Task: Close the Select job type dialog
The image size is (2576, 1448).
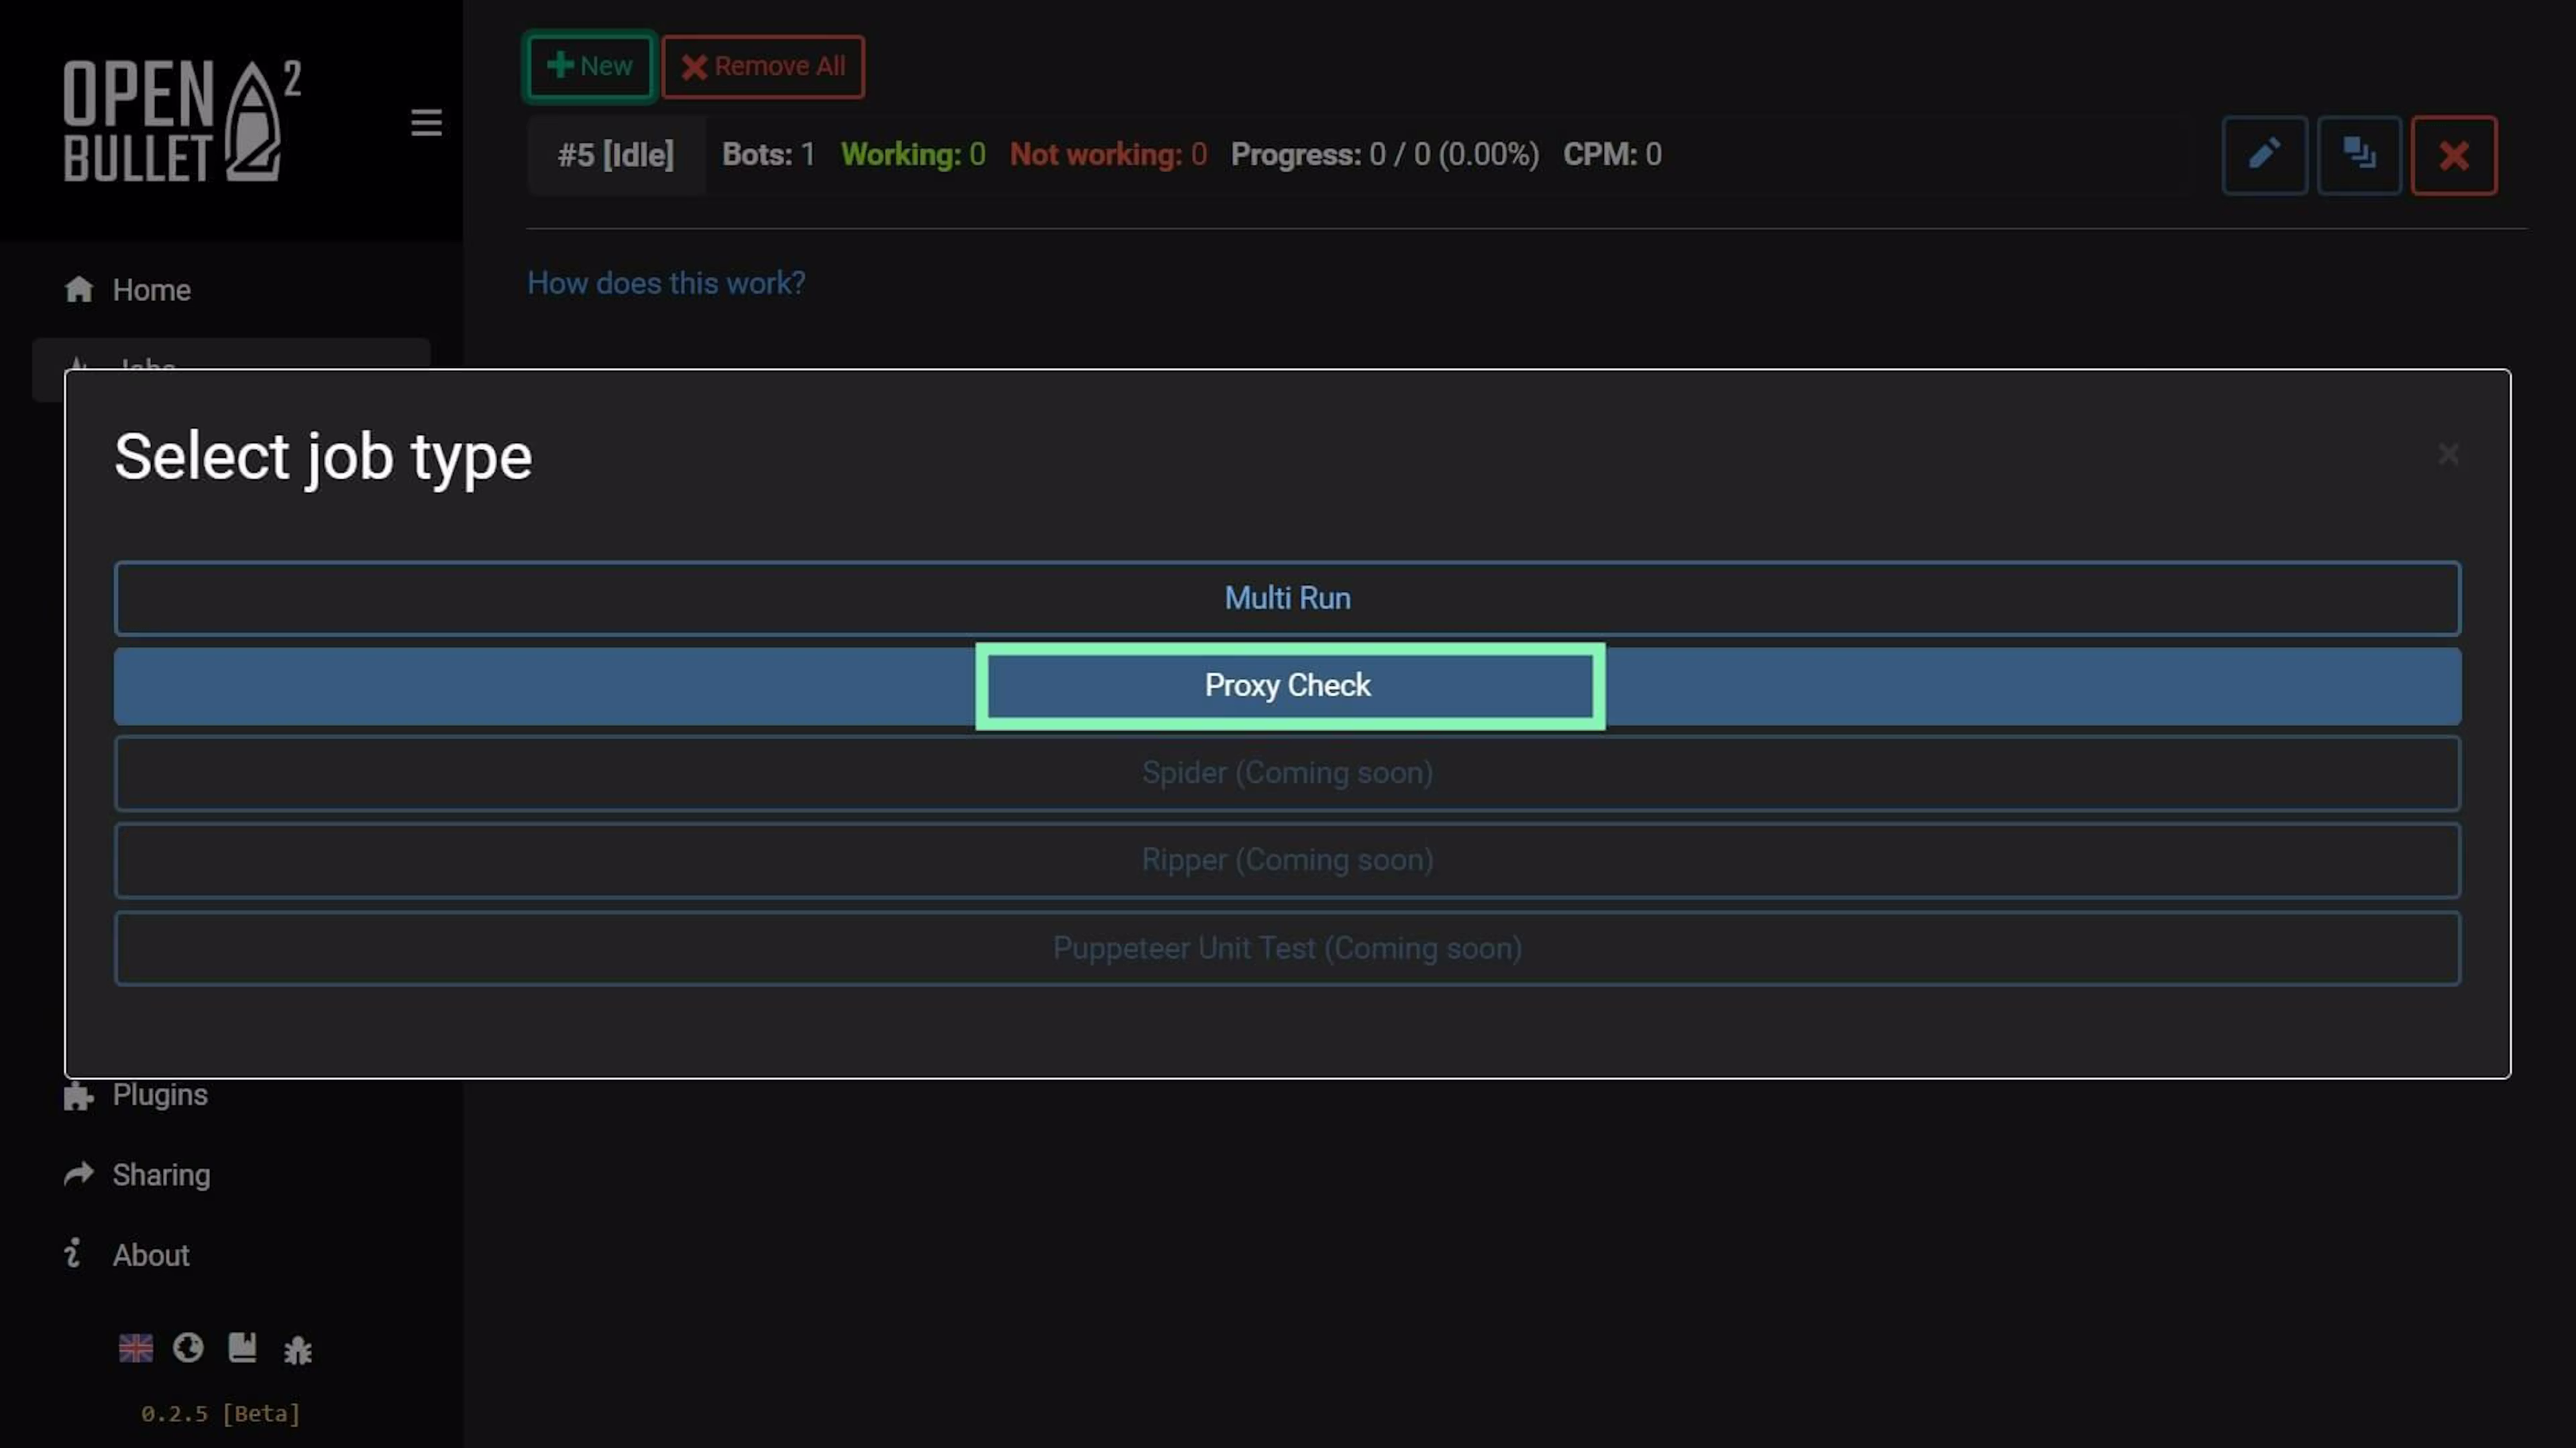Action: point(2448,455)
